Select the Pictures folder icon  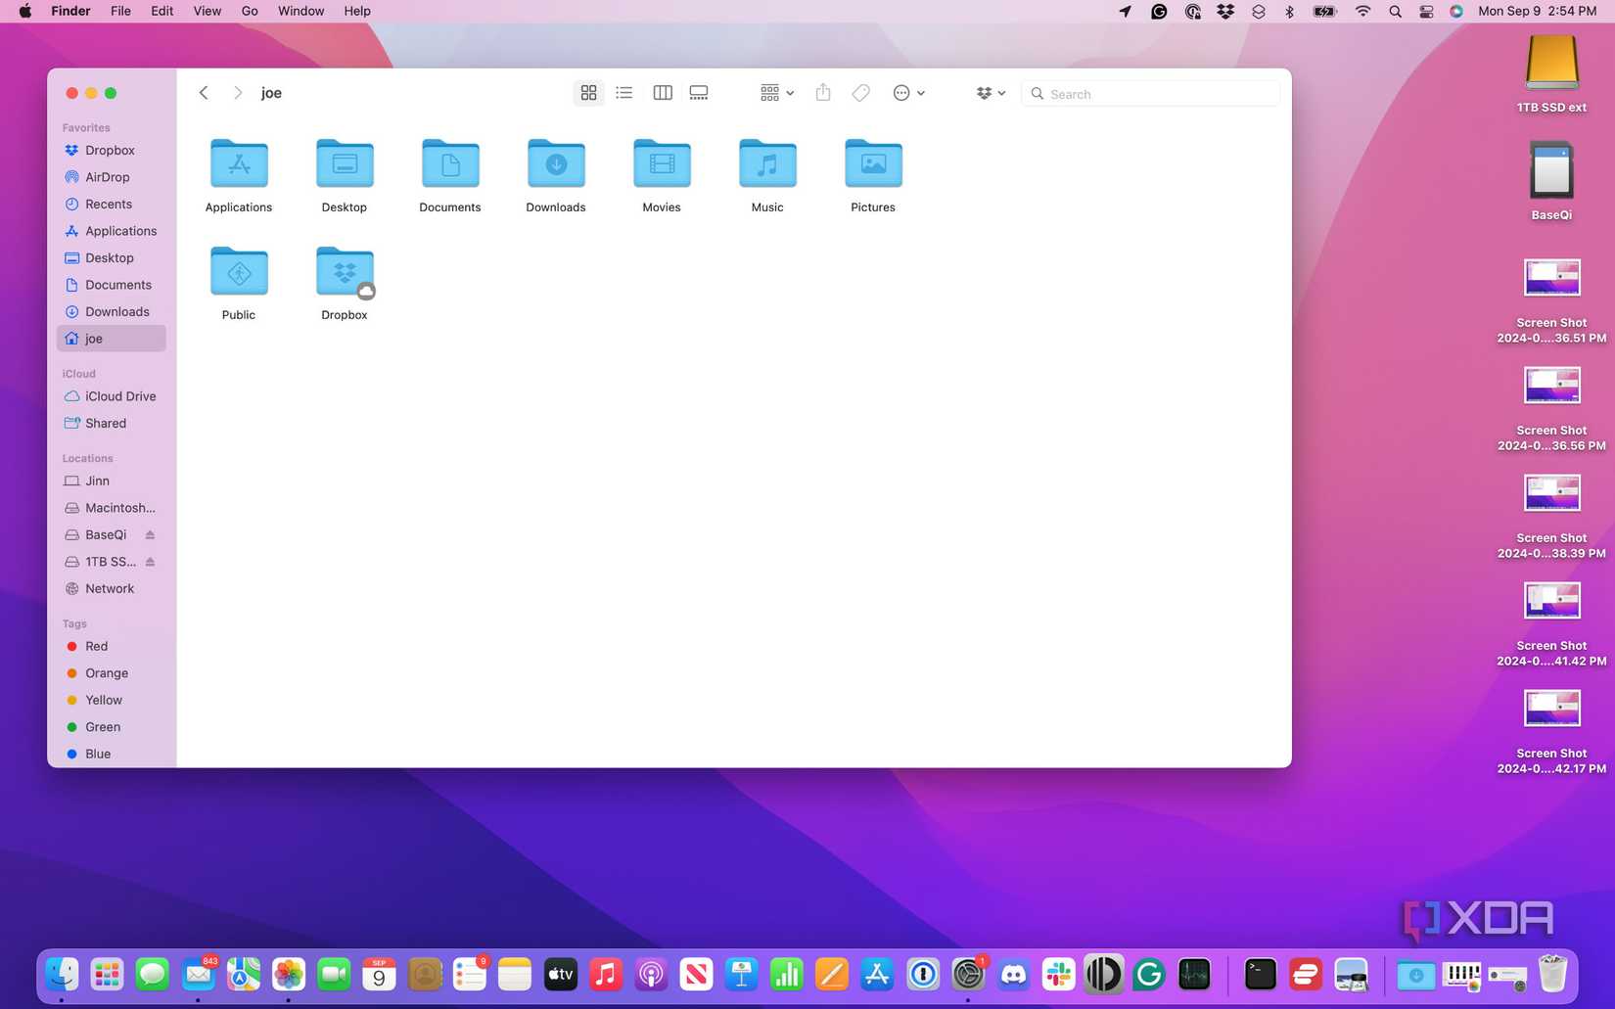click(x=873, y=163)
